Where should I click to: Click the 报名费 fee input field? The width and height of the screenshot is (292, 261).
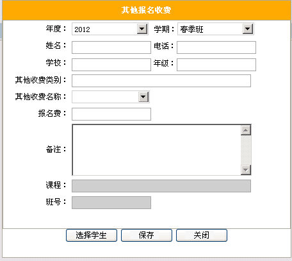(111, 114)
